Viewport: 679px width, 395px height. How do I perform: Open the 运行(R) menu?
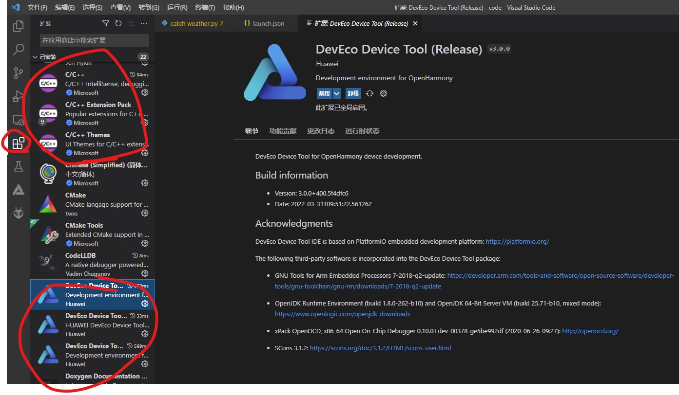[x=177, y=7]
